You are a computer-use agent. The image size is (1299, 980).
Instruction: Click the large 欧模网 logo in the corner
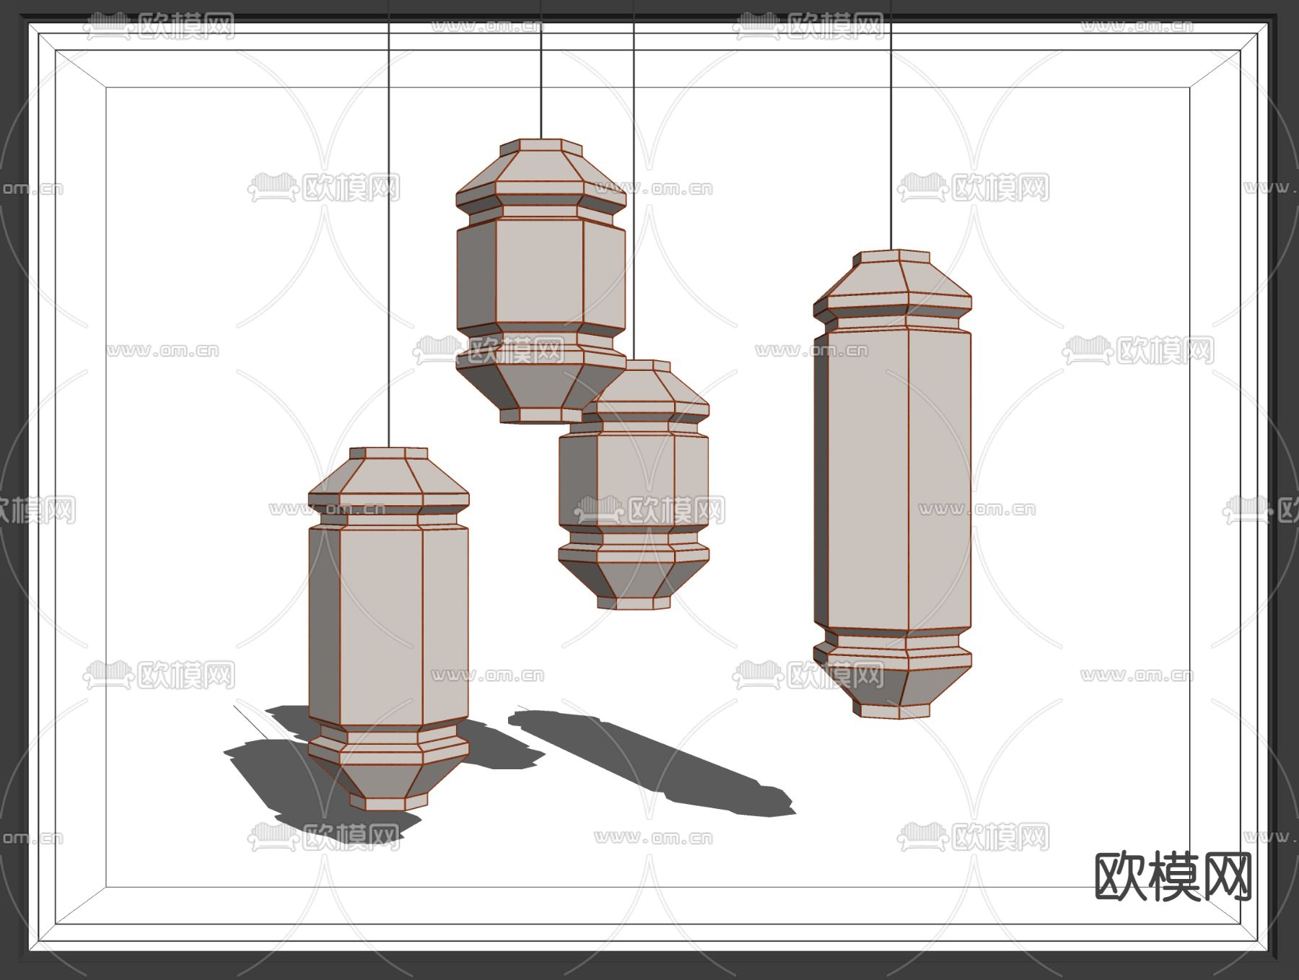[1173, 876]
